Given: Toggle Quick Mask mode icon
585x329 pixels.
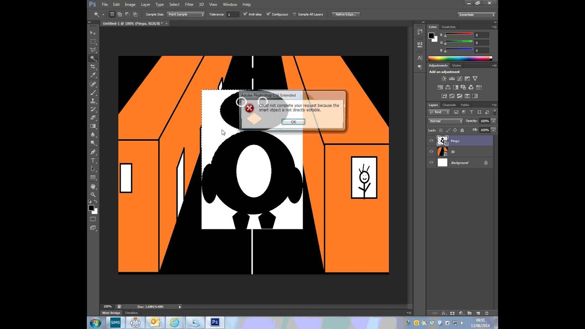Looking at the screenshot, I should click(x=93, y=219).
